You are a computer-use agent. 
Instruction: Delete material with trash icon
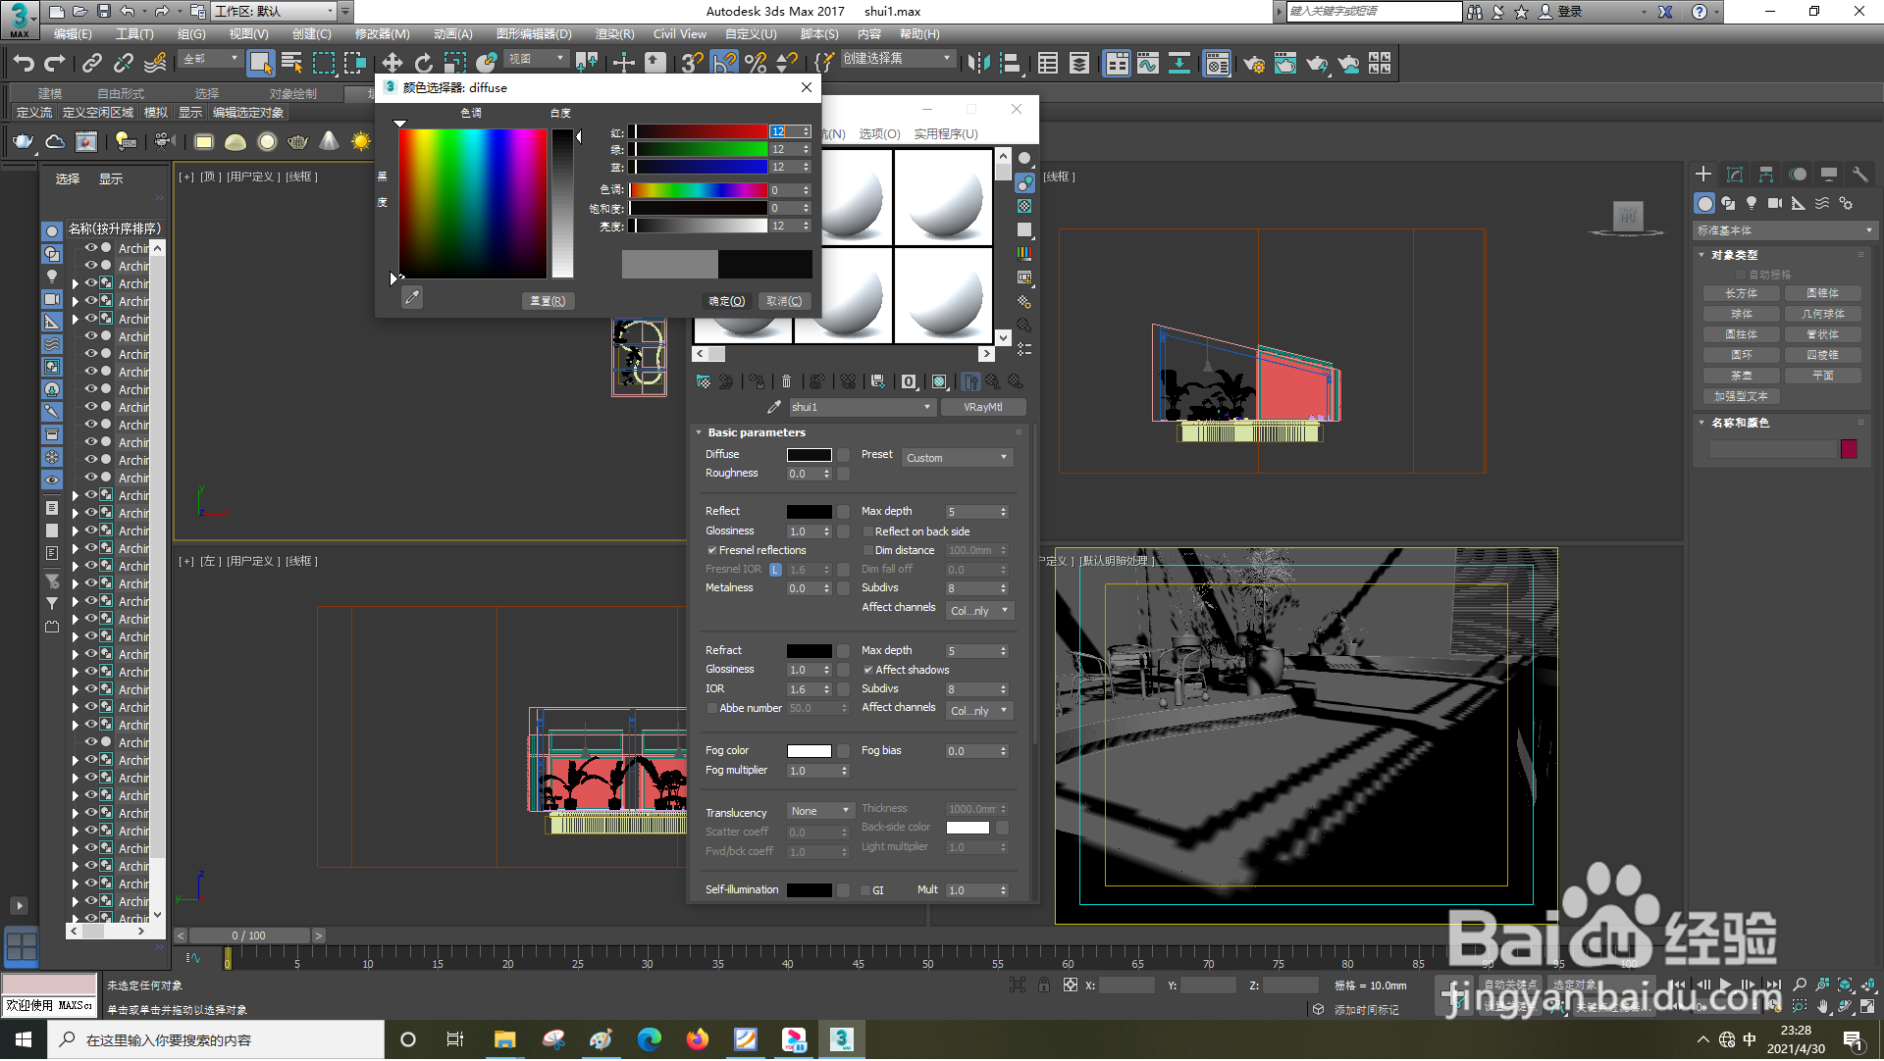(786, 381)
